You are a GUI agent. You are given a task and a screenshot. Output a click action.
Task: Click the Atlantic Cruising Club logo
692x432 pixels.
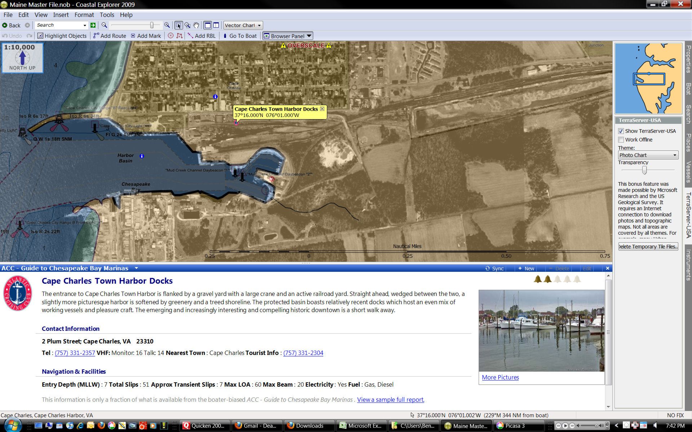[18, 293]
